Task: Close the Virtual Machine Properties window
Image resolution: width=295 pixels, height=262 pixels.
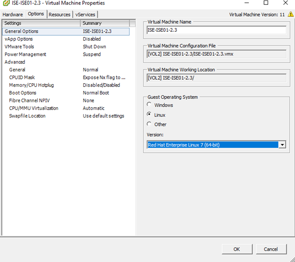Action: [286, 2]
